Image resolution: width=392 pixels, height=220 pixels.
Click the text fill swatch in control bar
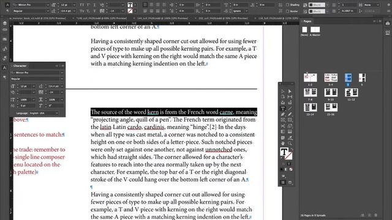click(x=130, y=5)
